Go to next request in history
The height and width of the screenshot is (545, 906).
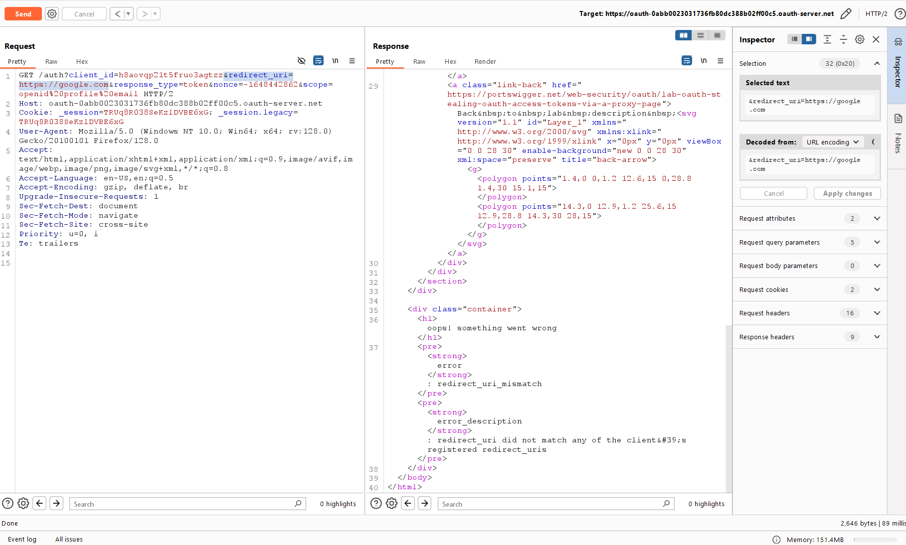(144, 14)
